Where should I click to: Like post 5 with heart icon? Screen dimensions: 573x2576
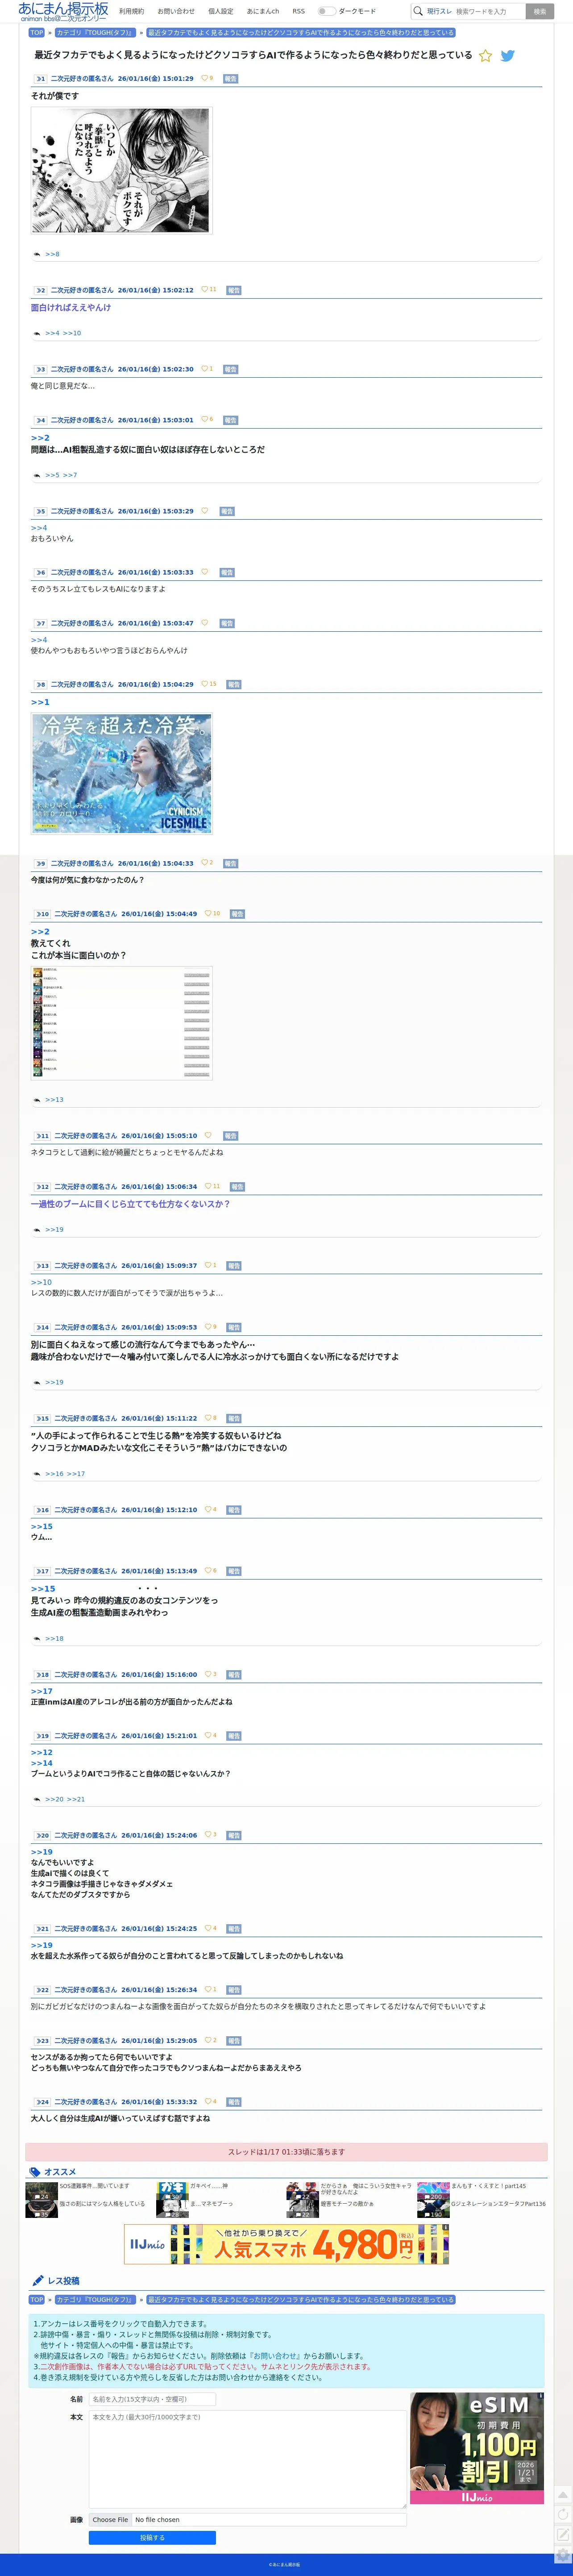point(204,511)
